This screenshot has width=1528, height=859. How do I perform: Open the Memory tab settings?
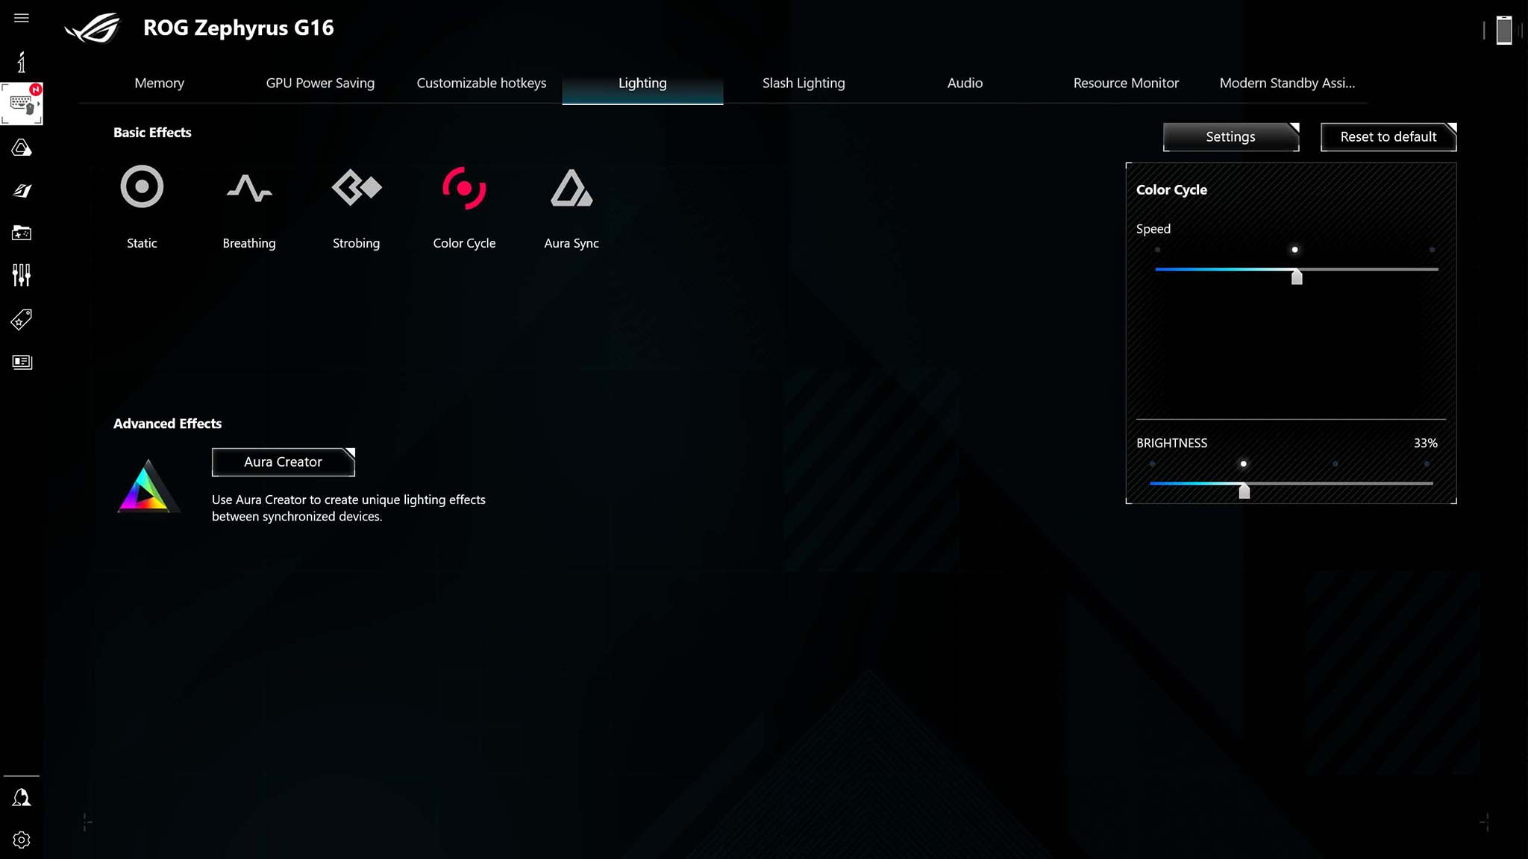click(158, 83)
